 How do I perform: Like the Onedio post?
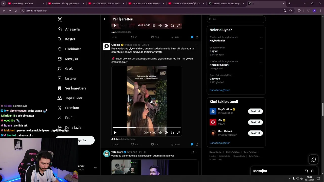(x=154, y=144)
